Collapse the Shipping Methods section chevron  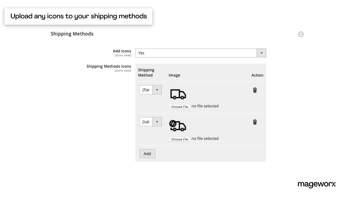[x=301, y=34]
